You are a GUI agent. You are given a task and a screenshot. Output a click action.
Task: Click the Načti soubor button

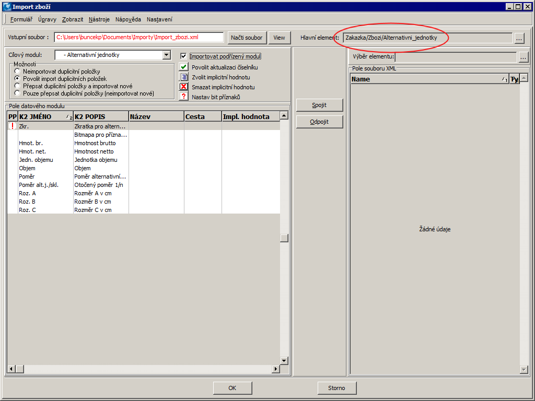pos(247,38)
